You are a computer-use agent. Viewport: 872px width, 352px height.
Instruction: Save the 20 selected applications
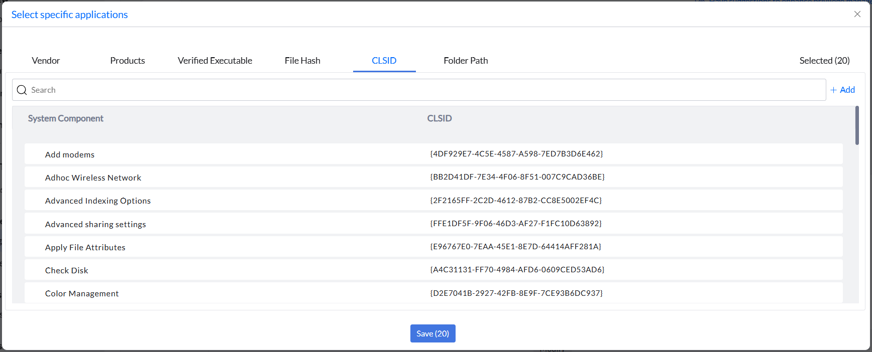point(433,333)
